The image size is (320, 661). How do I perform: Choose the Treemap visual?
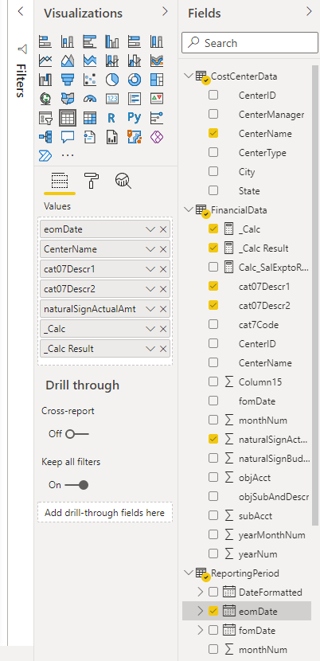[x=156, y=80]
